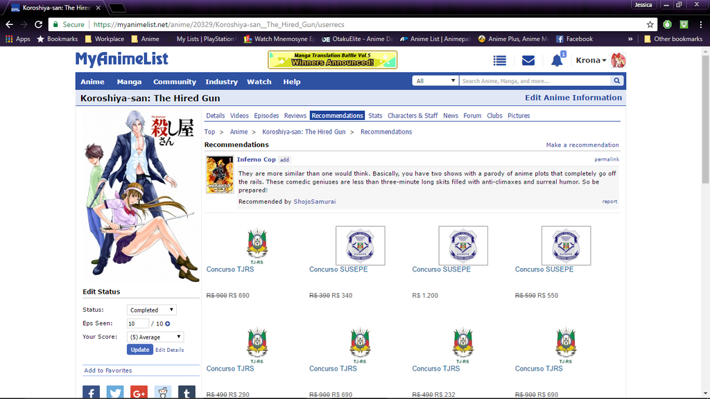Report the Inferno Cop recommendation

pyautogui.click(x=609, y=202)
